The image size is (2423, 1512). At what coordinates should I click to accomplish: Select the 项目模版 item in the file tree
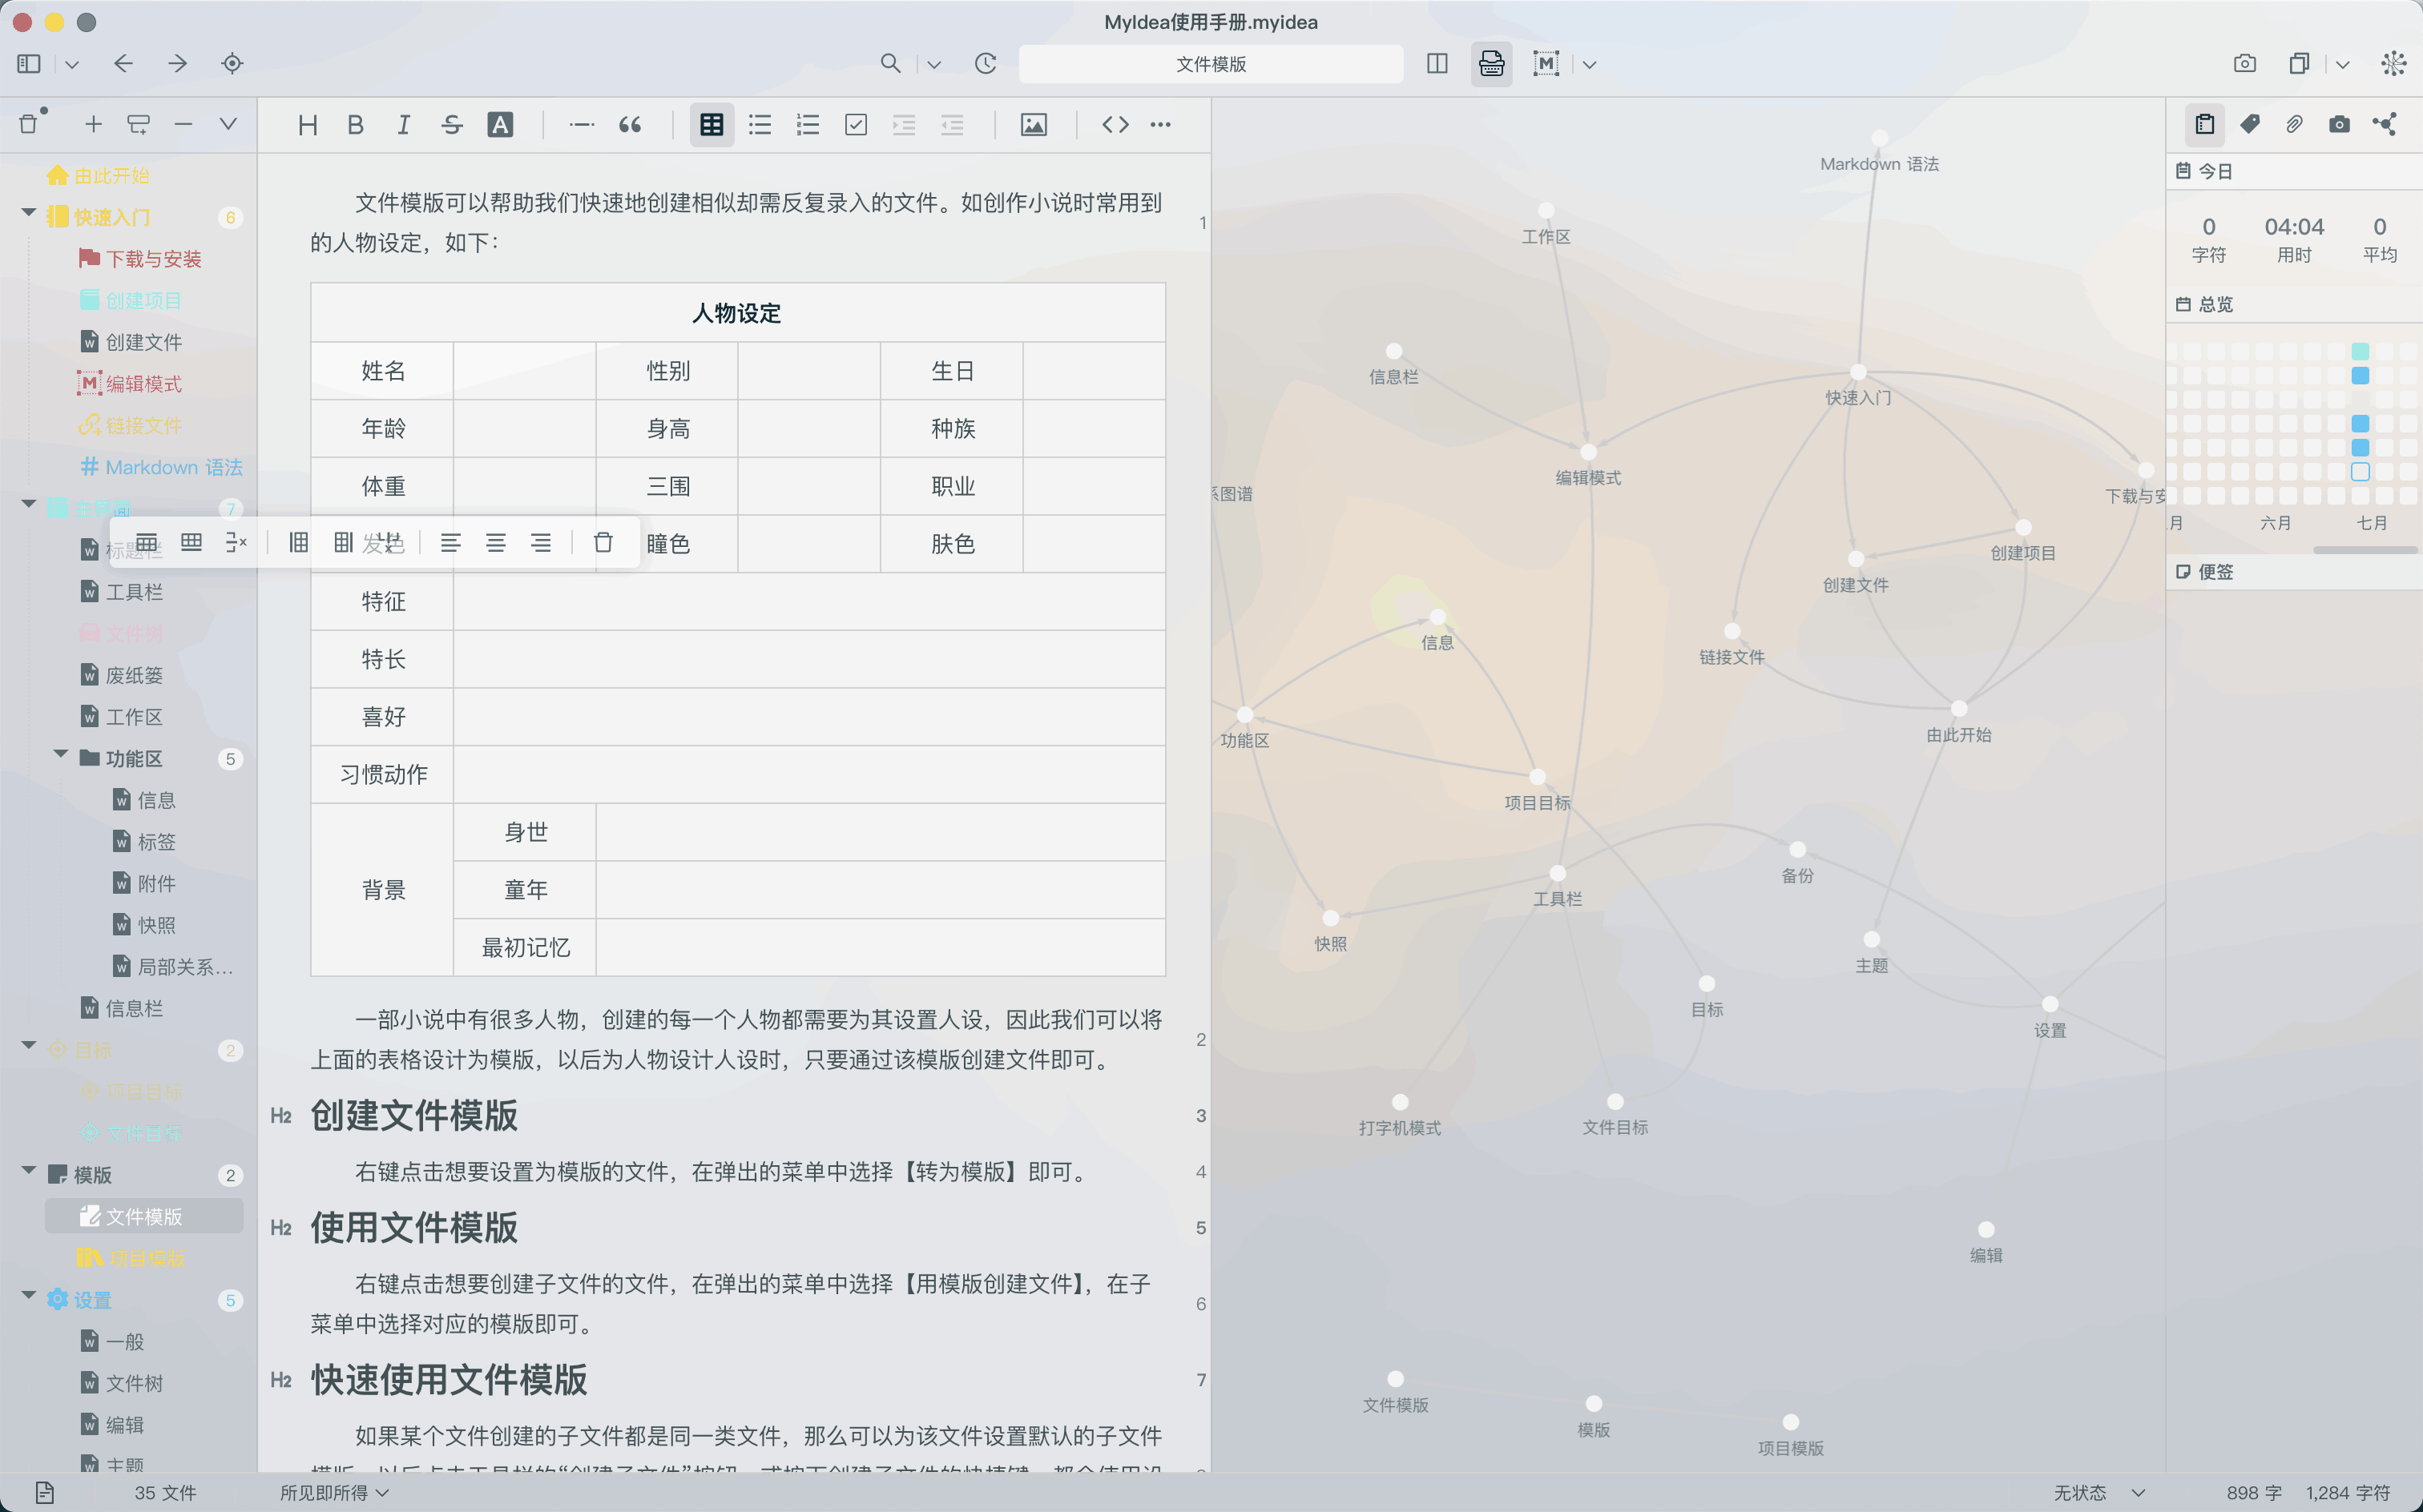(x=146, y=1258)
